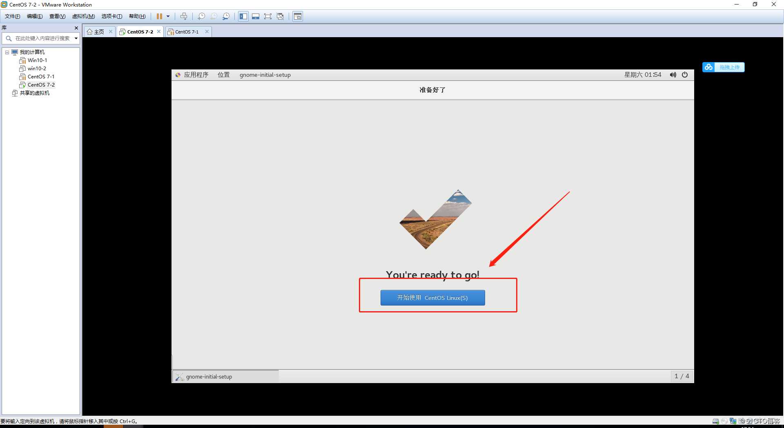The image size is (784, 428).
Task: Click the network adapter status bar icon
Action: pyautogui.click(x=733, y=421)
